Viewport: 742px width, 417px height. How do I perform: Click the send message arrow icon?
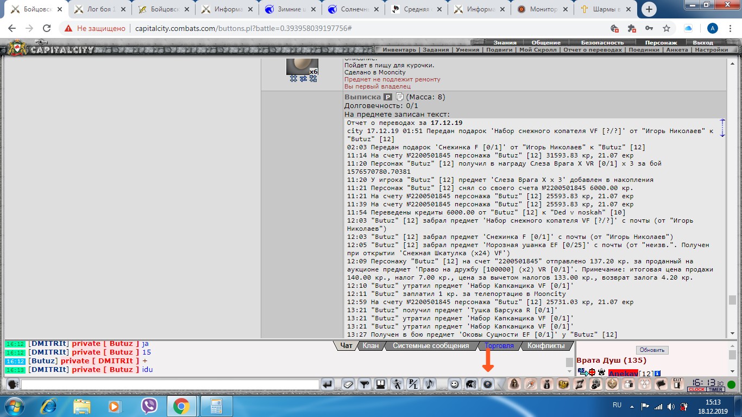(328, 384)
